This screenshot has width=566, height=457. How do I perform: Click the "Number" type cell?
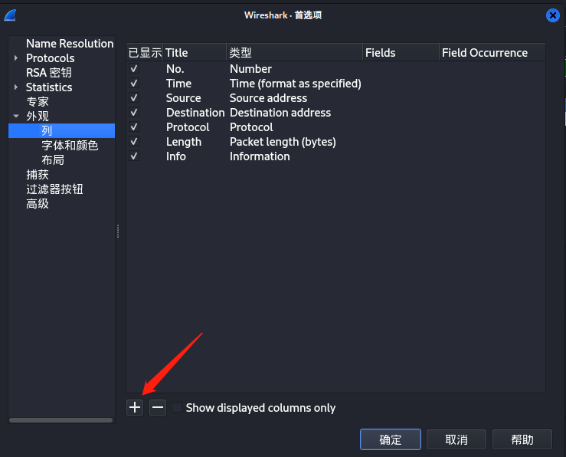coord(251,69)
